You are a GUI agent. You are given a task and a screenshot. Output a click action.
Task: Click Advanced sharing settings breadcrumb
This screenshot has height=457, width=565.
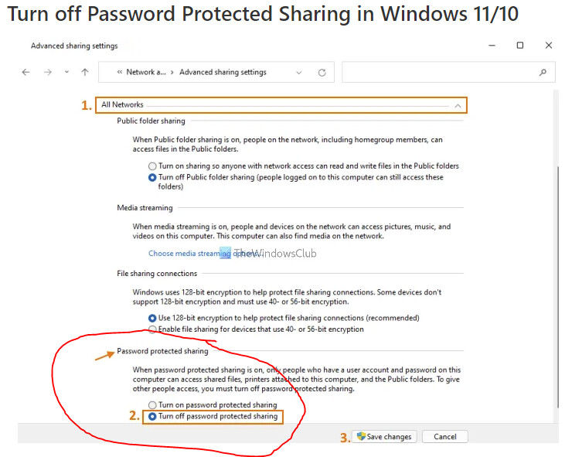coord(223,72)
